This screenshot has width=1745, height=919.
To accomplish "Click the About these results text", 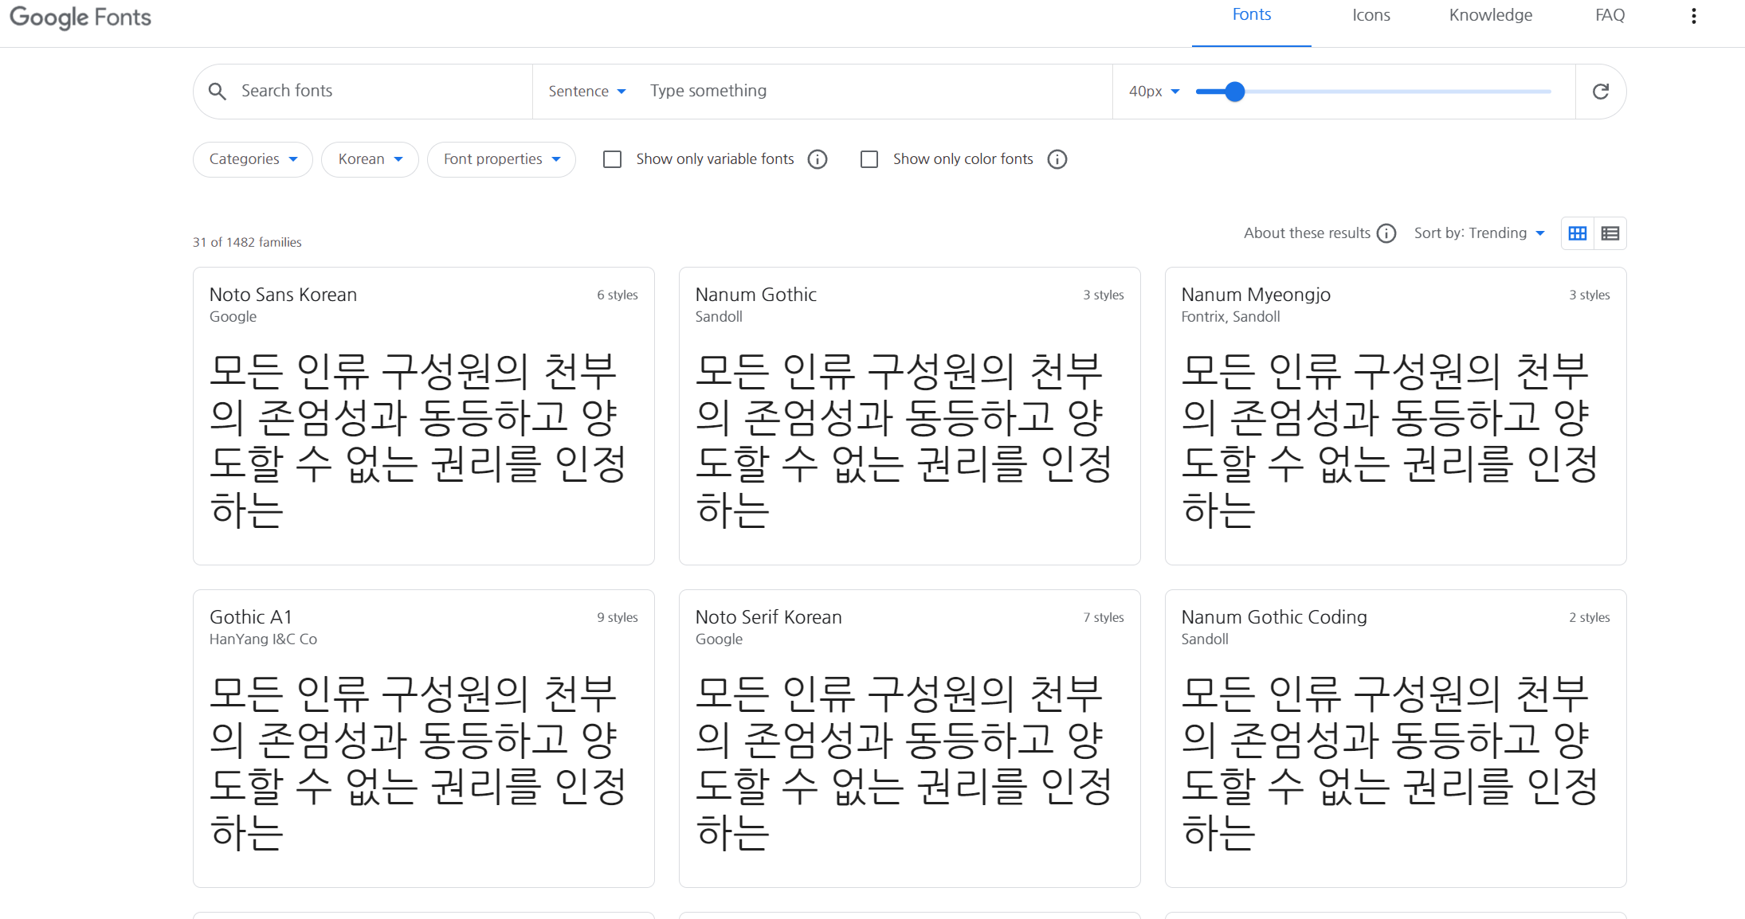I will point(1307,233).
